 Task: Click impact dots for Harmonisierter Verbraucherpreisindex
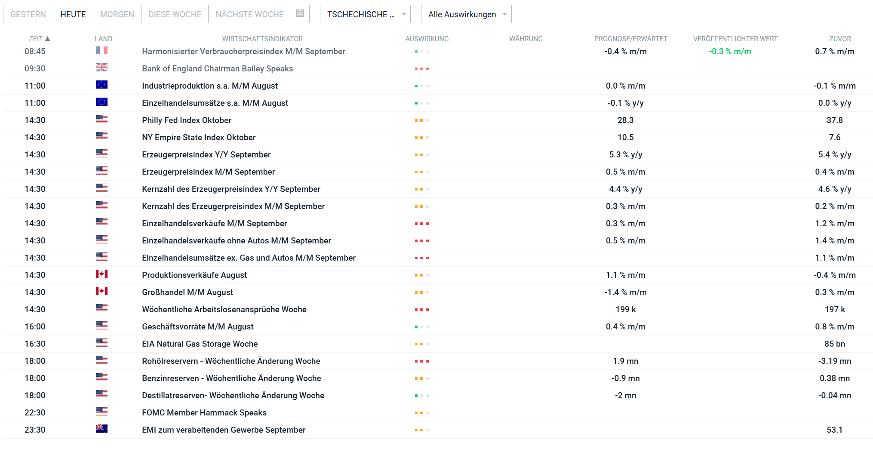(x=422, y=52)
